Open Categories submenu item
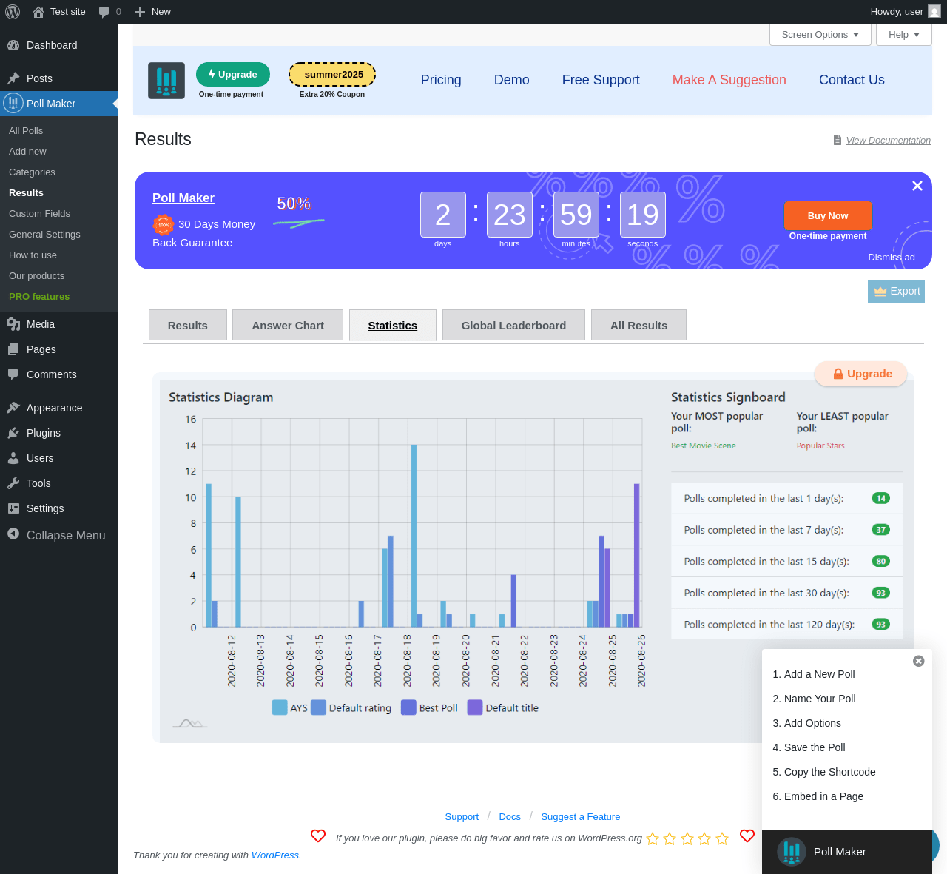 pyautogui.click(x=32, y=172)
